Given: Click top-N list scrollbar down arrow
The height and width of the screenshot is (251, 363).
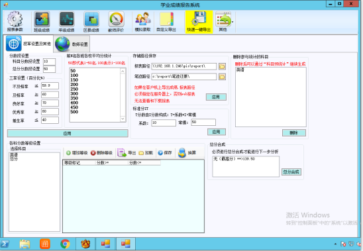Looking at the screenshot, I should pyautogui.click(x=123, y=119).
